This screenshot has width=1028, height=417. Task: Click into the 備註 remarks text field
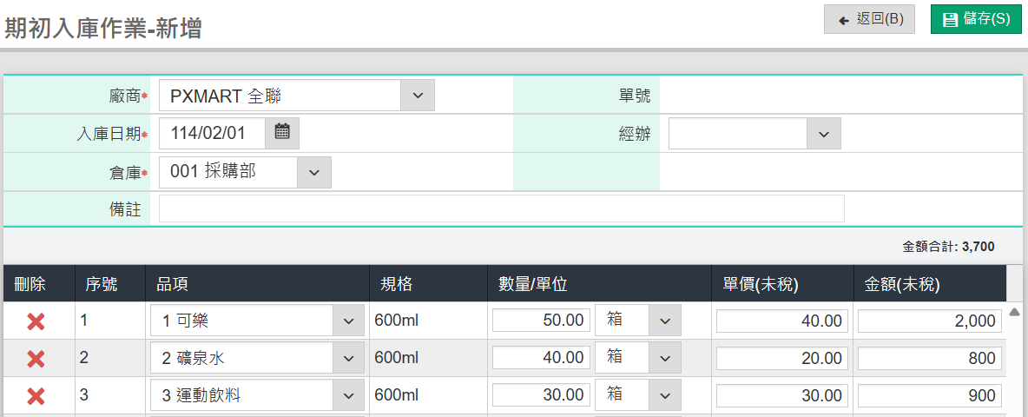click(501, 209)
